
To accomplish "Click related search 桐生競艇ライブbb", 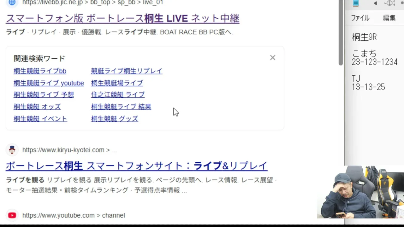I will click(40, 71).
